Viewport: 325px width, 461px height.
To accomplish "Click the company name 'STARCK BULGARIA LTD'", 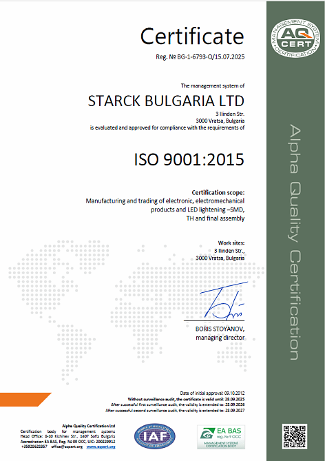I will pyautogui.click(x=166, y=101).
